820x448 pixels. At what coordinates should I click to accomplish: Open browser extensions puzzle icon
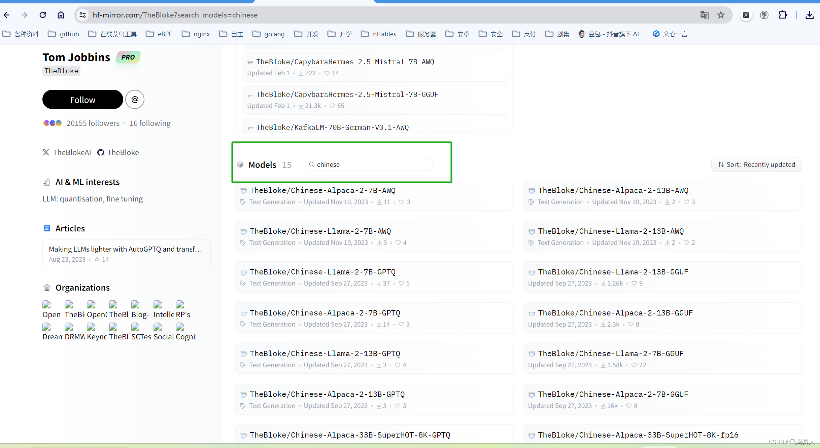(782, 15)
